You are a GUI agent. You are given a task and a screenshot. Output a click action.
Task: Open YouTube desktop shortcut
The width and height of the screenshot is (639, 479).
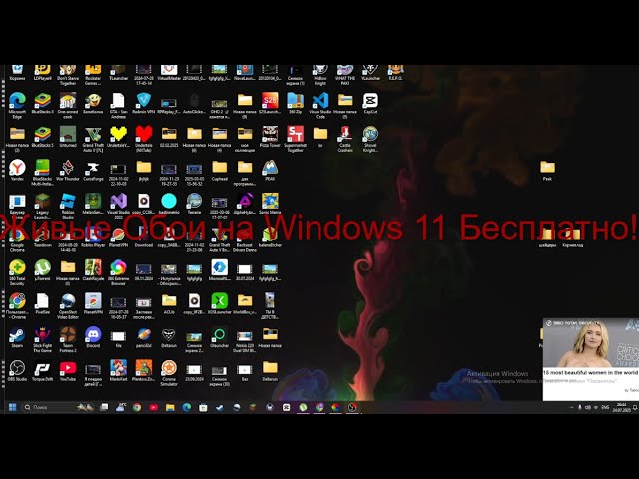tap(68, 371)
